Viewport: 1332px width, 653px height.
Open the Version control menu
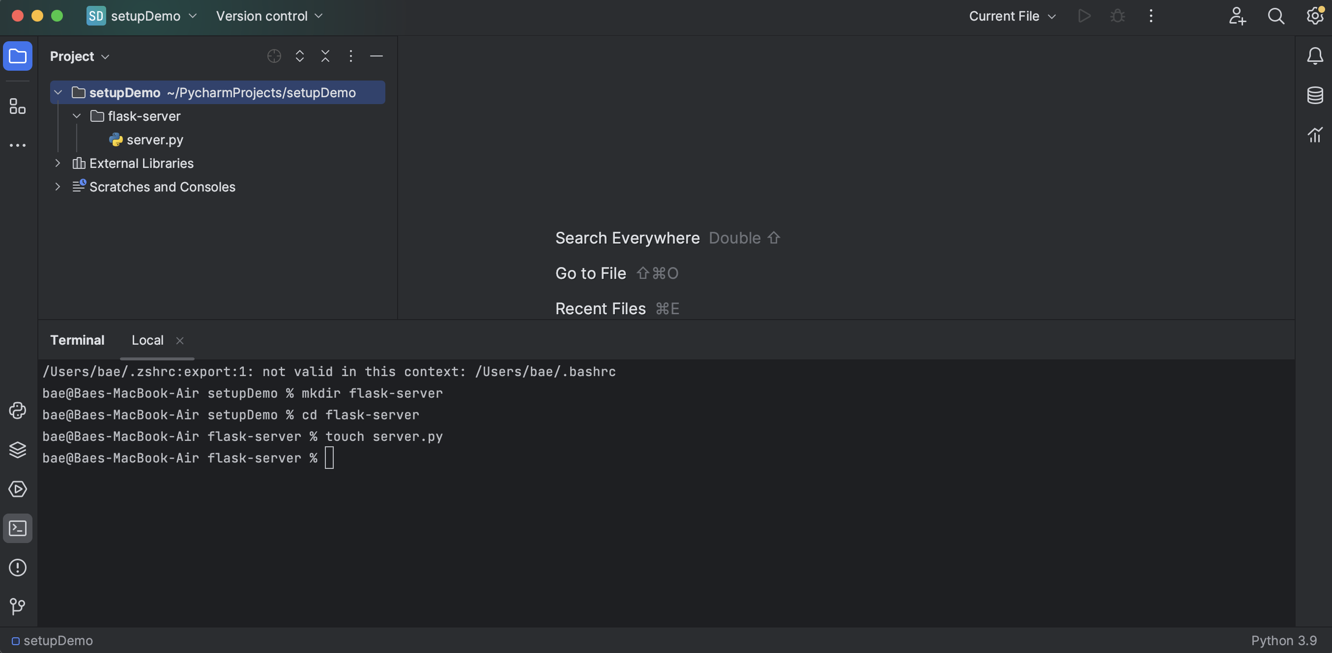(x=269, y=16)
